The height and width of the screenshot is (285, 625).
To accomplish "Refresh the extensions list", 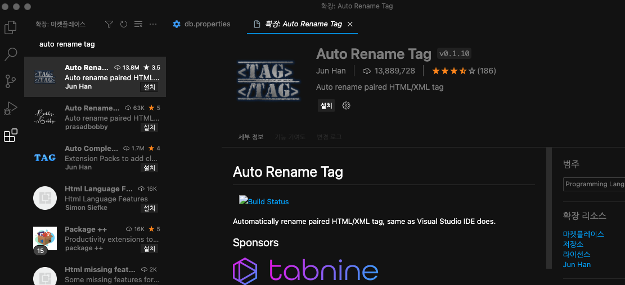I will pyautogui.click(x=124, y=24).
